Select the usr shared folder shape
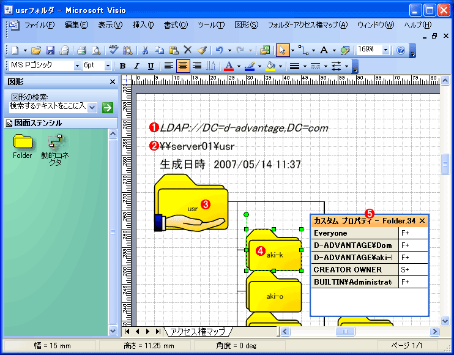The width and height of the screenshot is (454, 355). [191, 203]
